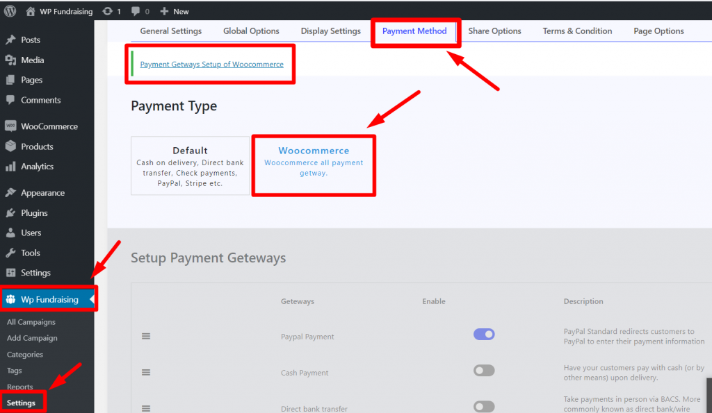This screenshot has height=413, width=712.
Task: Click the Plugins plug icon
Action: 10,212
